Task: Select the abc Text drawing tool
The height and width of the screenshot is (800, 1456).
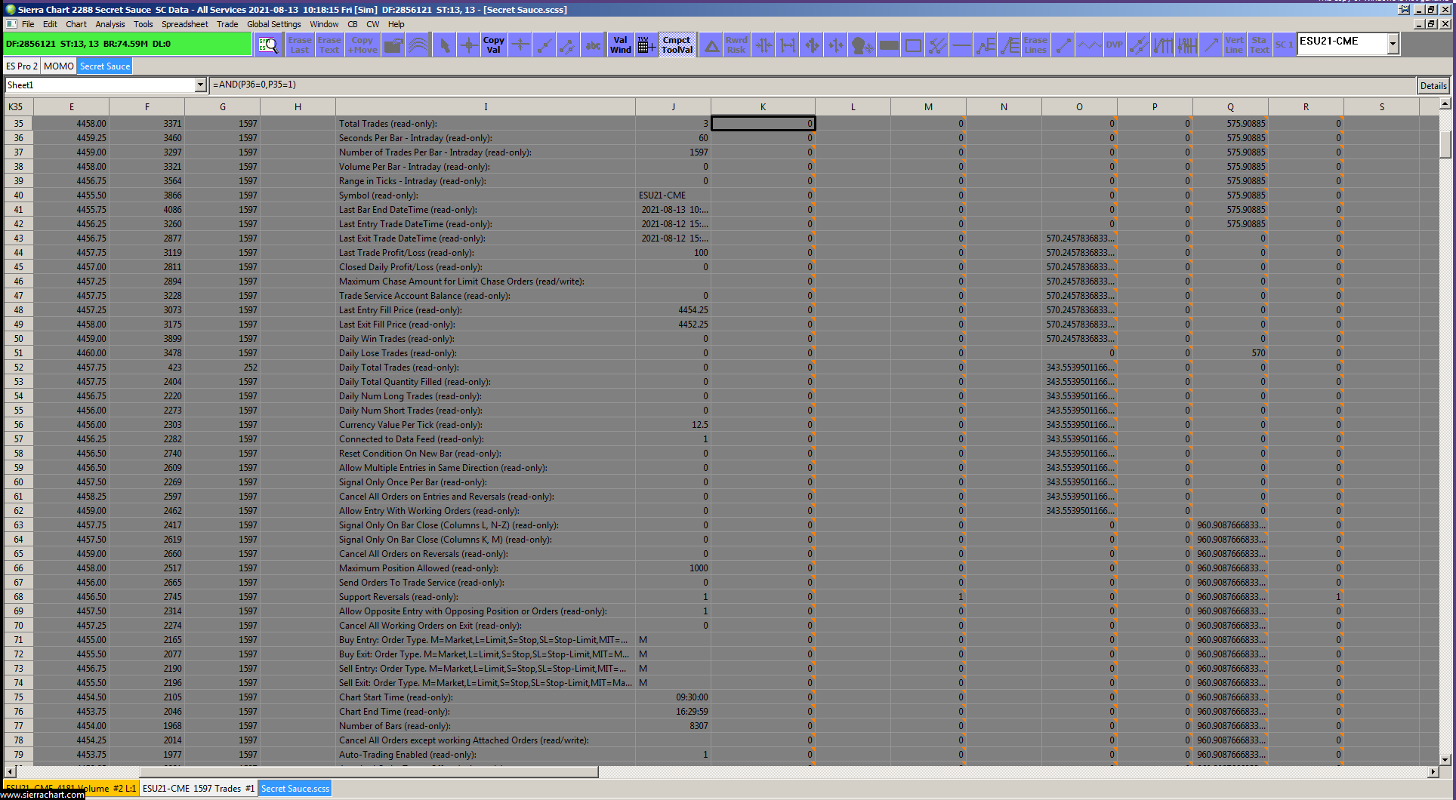Action: click(593, 45)
